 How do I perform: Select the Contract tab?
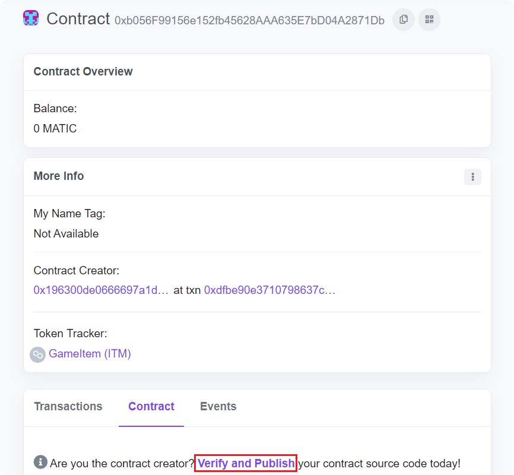[151, 406]
